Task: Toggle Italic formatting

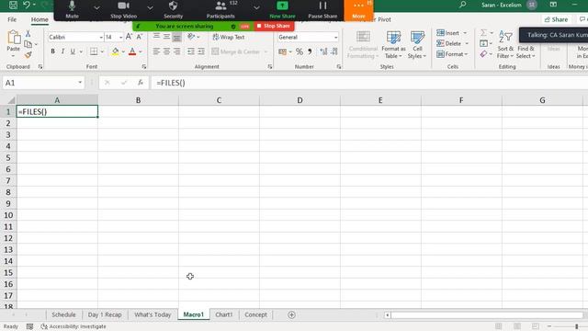Action: 62,51
